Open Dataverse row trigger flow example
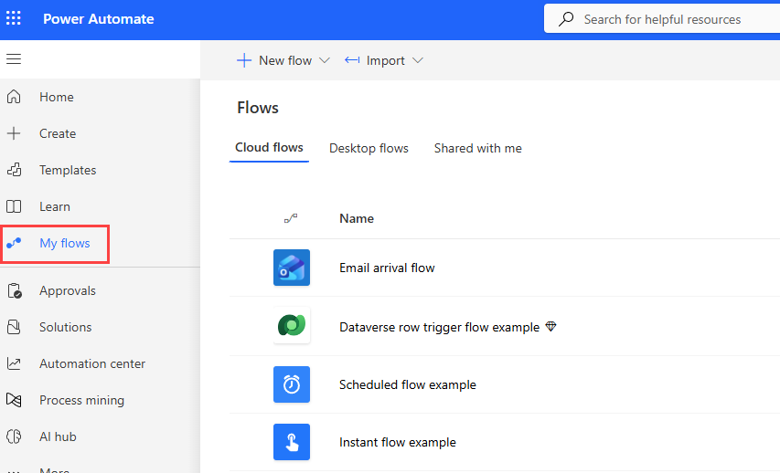The height and width of the screenshot is (473, 780). click(x=439, y=327)
